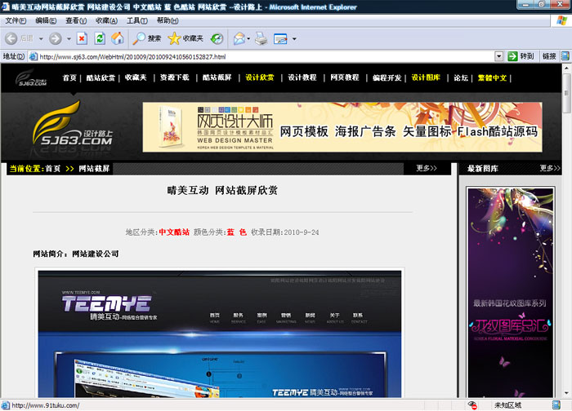Open 收藏夹 site navigation link
572x411 pixels.
point(136,78)
